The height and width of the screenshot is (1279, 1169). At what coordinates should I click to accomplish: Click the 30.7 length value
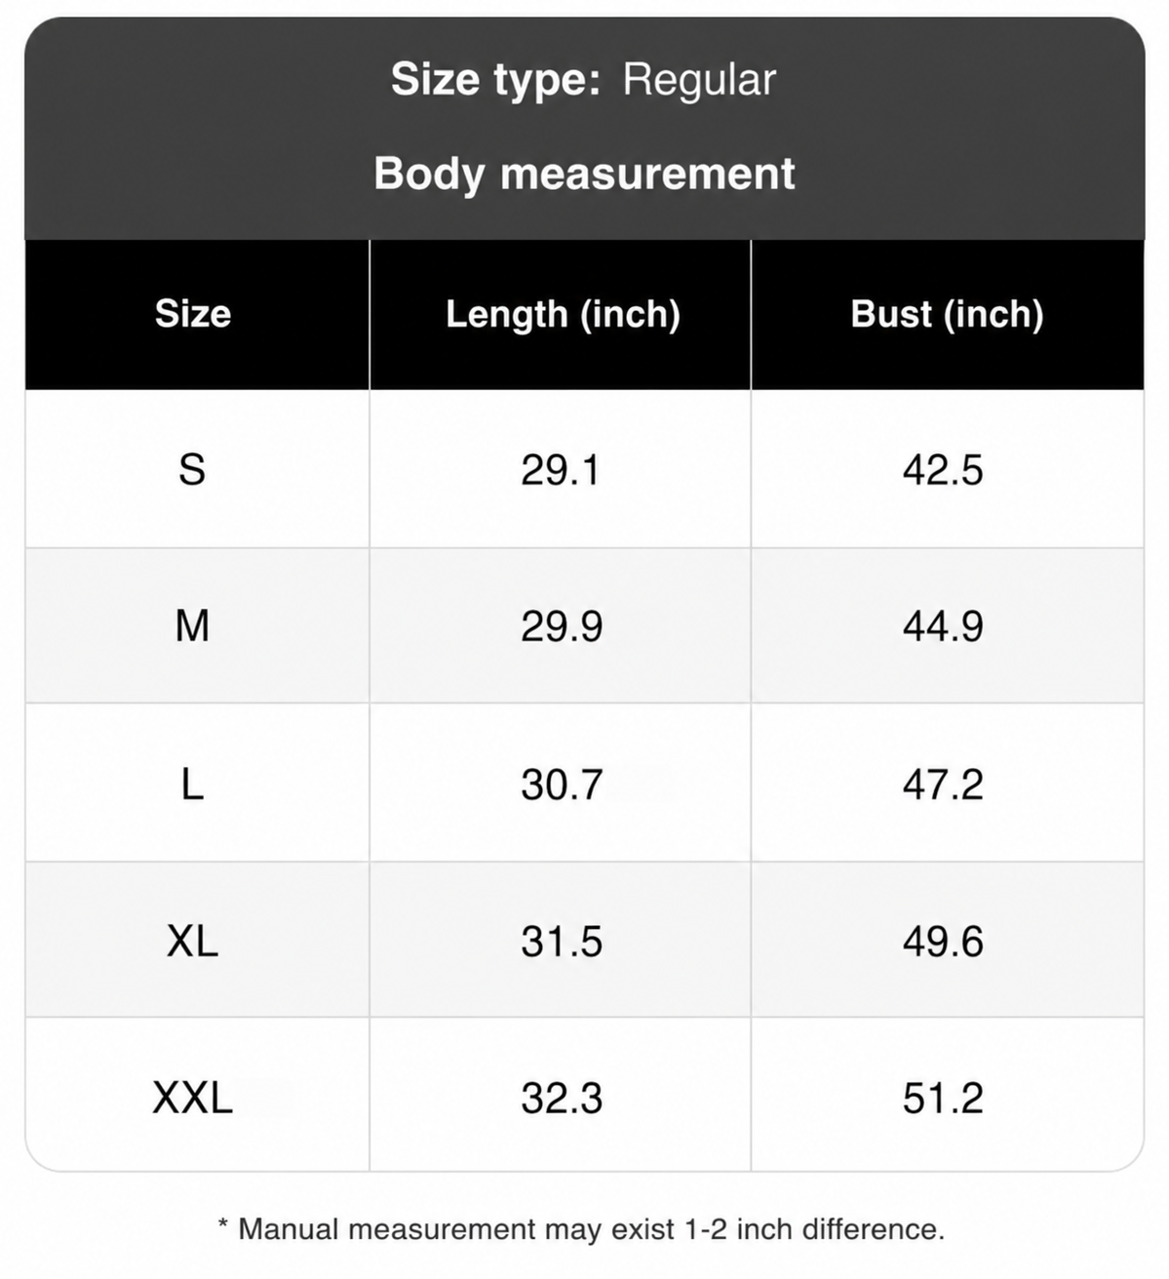tap(562, 783)
